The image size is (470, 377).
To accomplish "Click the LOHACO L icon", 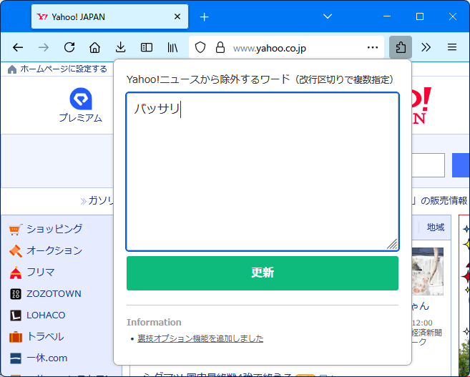I will 16,315.
